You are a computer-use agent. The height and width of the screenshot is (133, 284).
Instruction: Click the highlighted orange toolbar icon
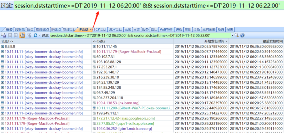pyautogui.click(x=22, y=35)
